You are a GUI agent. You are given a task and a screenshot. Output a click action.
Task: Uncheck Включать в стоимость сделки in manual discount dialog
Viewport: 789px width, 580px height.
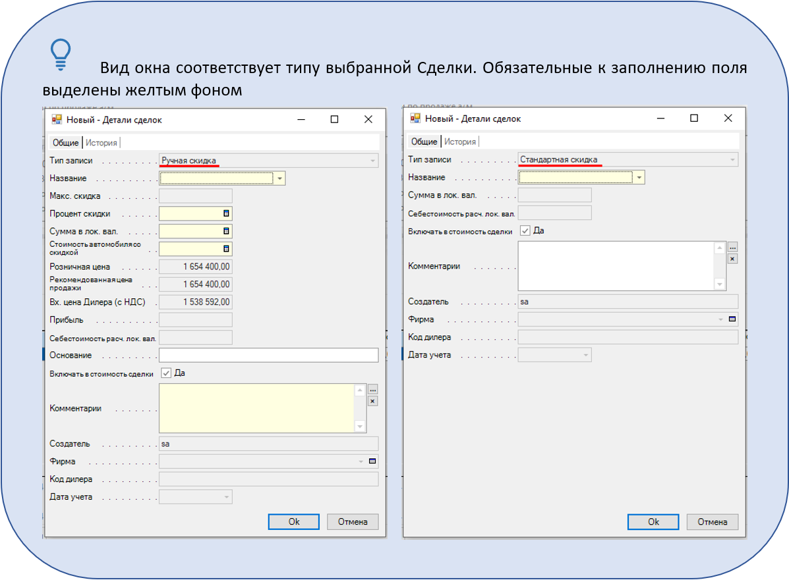pyautogui.click(x=165, y=373)
